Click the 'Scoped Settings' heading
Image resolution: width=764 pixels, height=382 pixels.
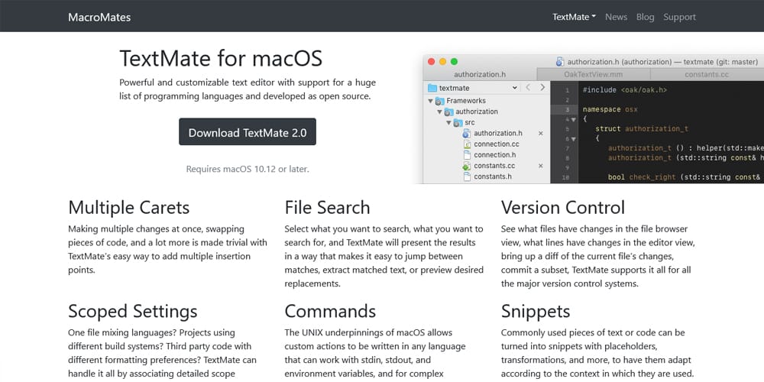point(133,311)
